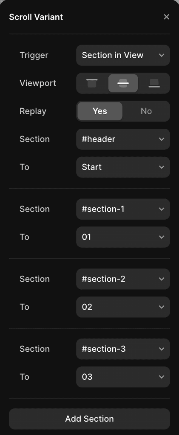This screenshot has width=179, height=435.
Task: Click the Scroll Variant panel title
Action: (36, 17)
